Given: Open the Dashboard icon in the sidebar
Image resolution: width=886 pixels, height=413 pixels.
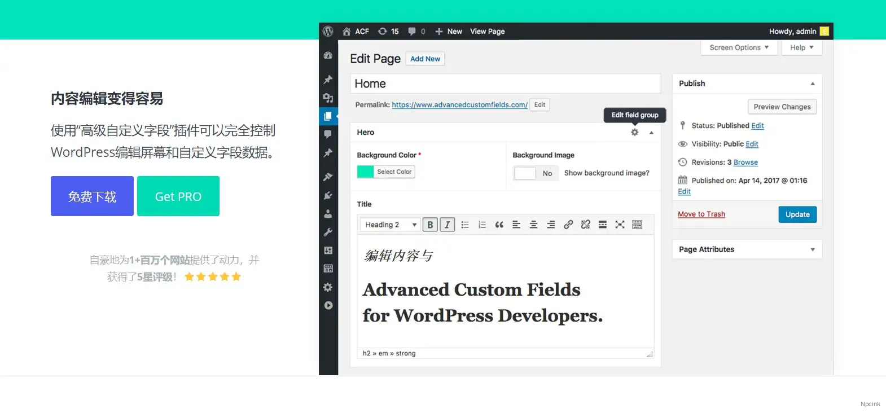Looking at the screenshot, I should pyautogui.click(x=328, y=56).
